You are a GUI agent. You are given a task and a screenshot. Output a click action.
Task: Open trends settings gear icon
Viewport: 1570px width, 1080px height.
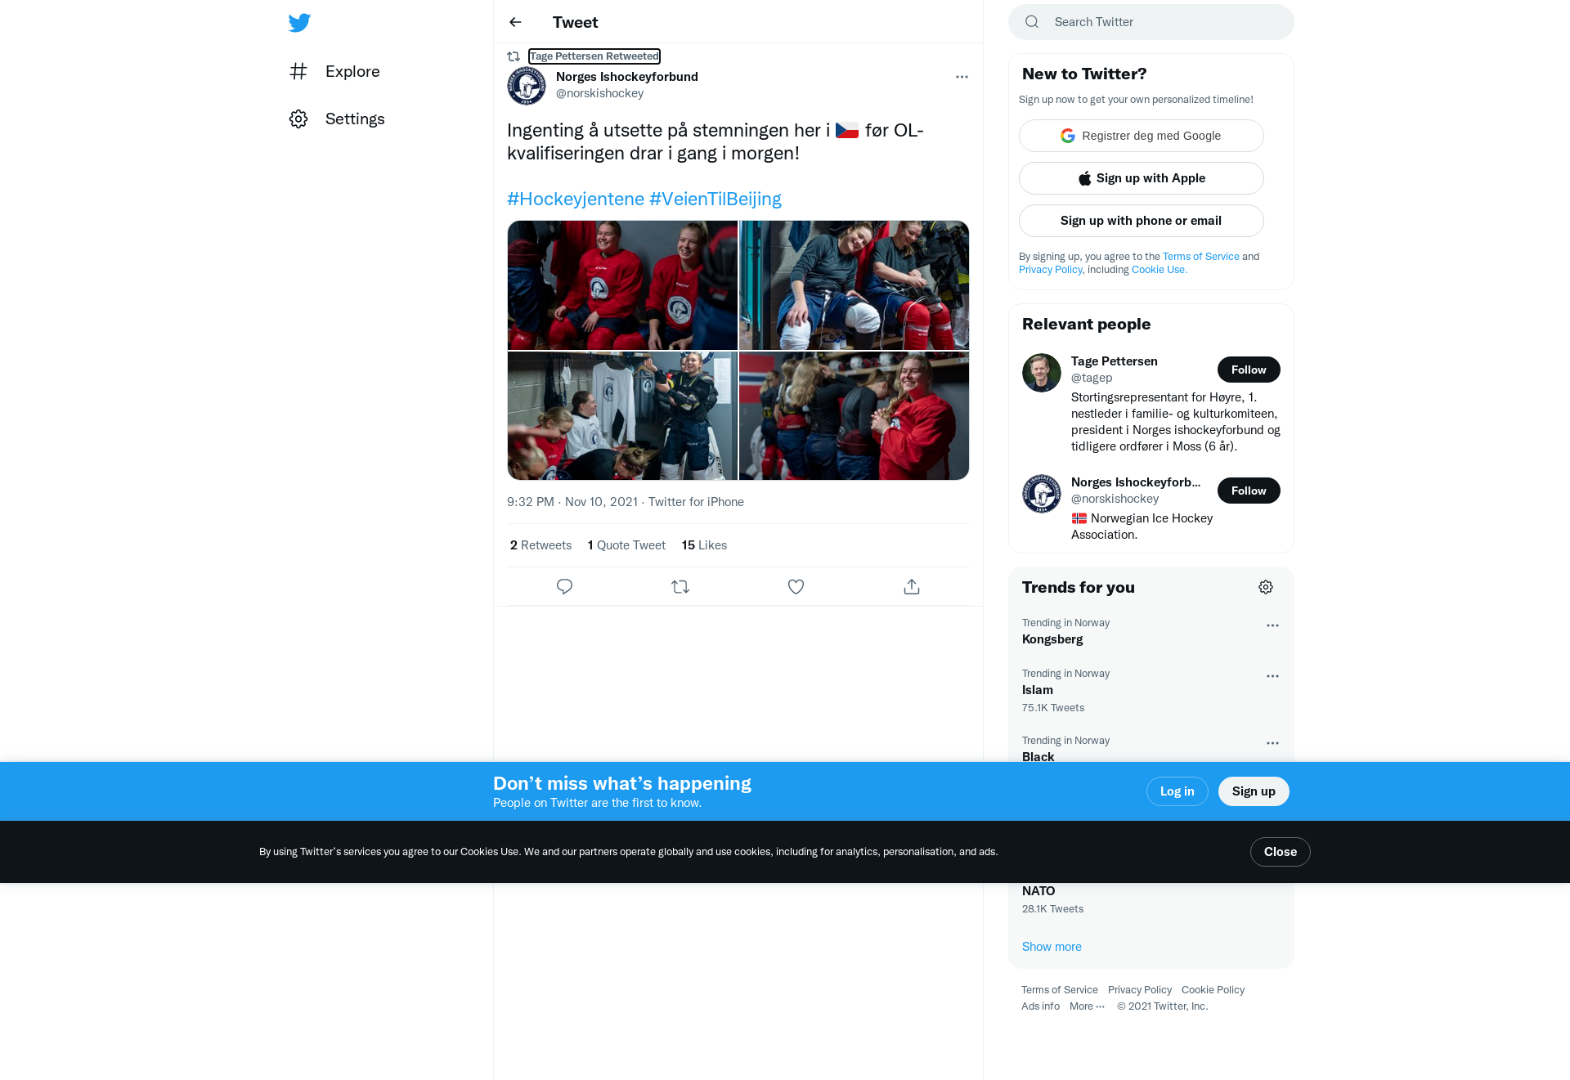pyautogui.click(x=1266, y=587)
